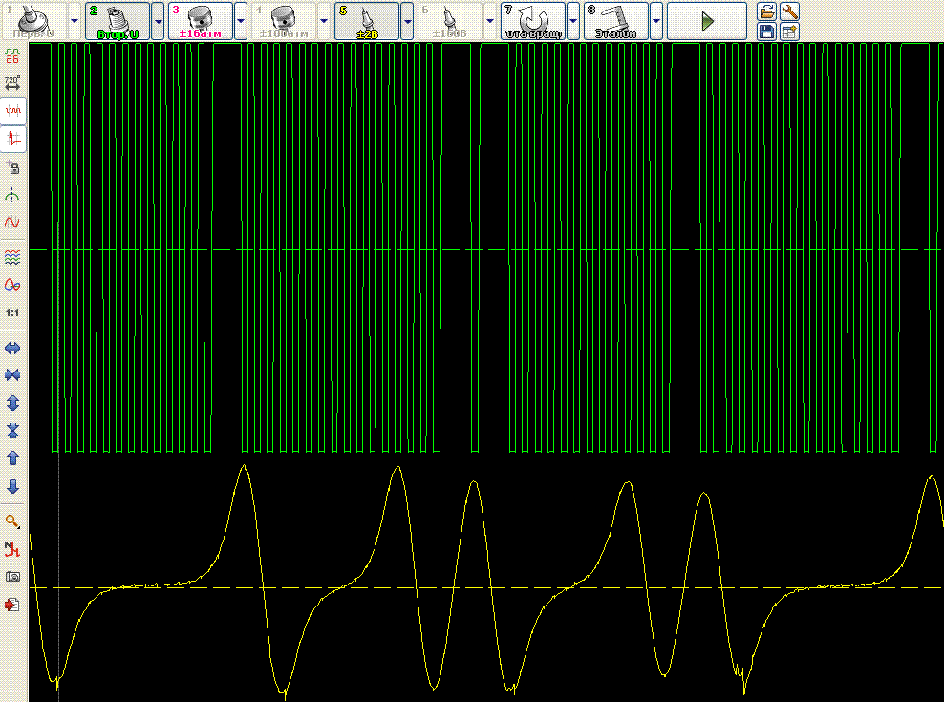This screenshot has height=702, width=944.
Task: Open the channel 1 Первич dropdown
Action: point(75,19)
